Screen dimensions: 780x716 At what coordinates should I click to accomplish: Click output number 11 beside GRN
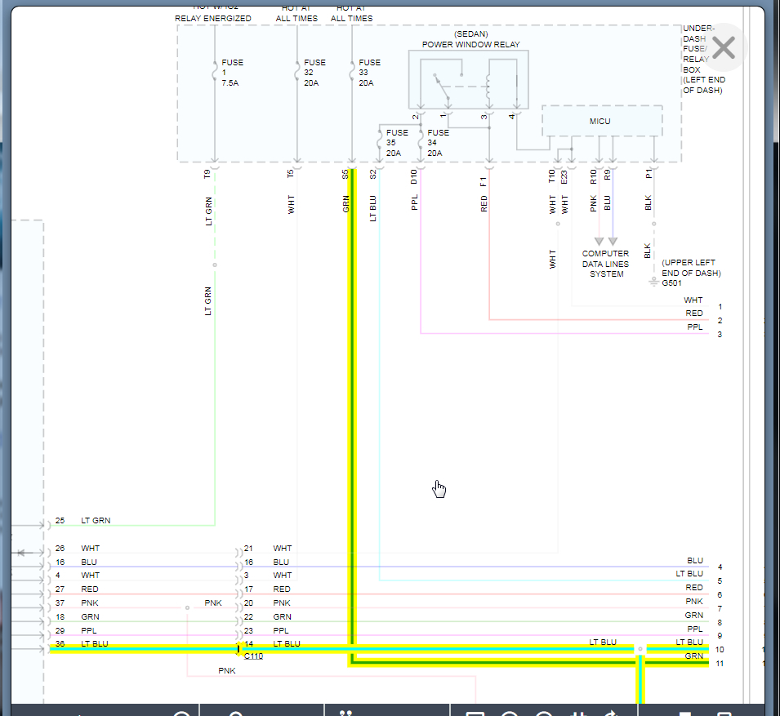tap(720, 664)
